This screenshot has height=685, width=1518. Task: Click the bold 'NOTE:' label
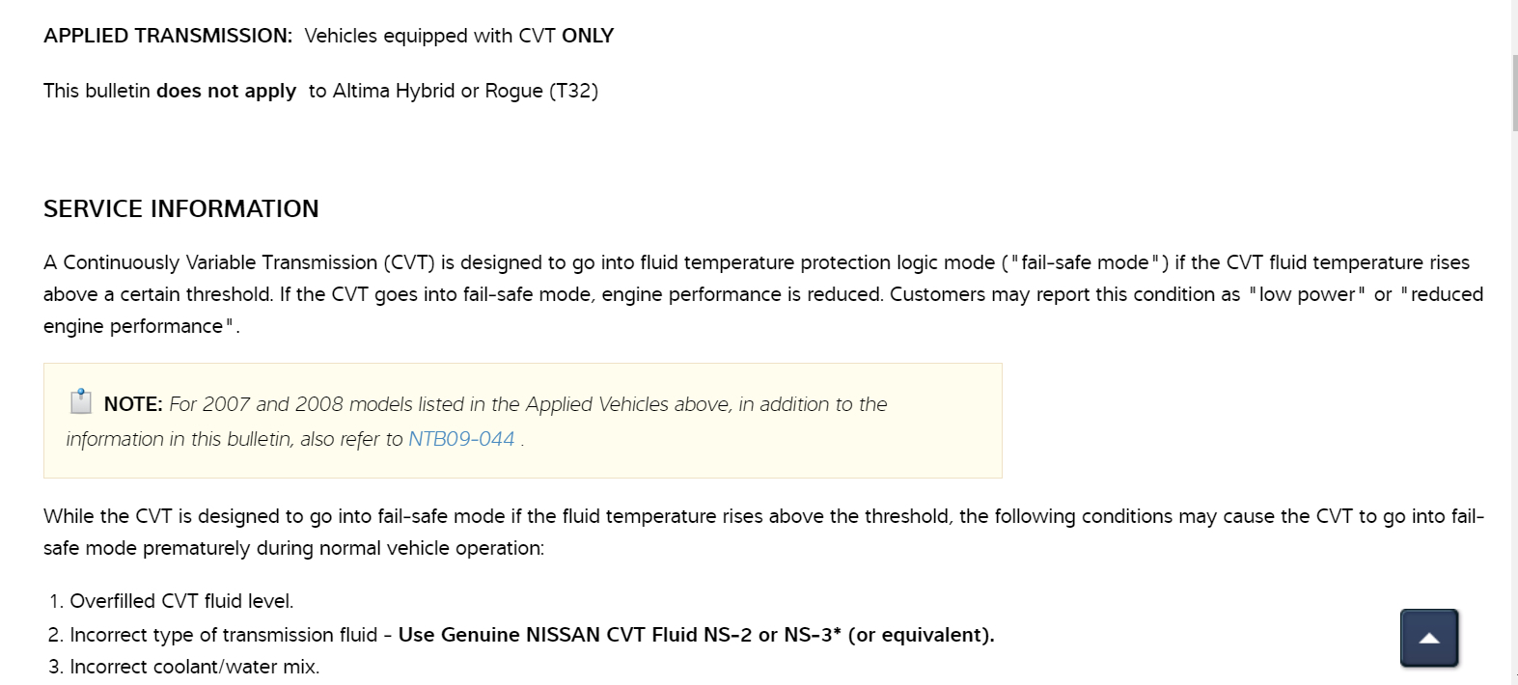click(133, 404)
